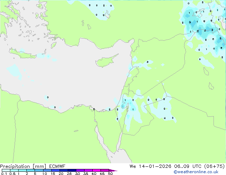
Task: Click the island of Cyprus on the map
Action: point(105,61)
